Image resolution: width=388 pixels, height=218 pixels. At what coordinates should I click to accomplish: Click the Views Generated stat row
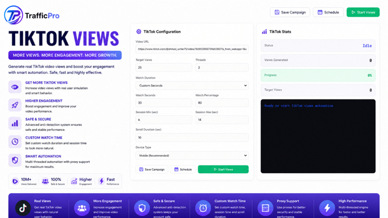pos(318,61)
